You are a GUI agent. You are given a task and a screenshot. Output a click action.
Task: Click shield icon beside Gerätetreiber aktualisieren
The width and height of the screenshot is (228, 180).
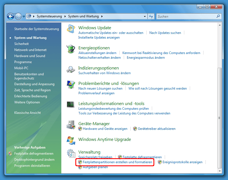135,129
